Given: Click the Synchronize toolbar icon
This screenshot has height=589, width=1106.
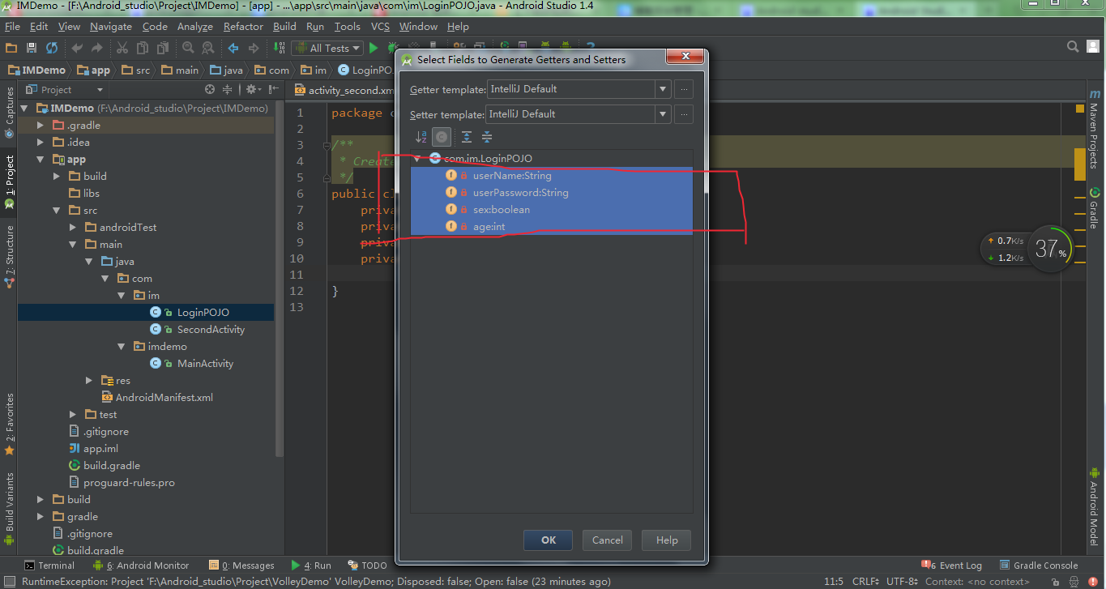Looking at the screenshot, I should (52, 48).
